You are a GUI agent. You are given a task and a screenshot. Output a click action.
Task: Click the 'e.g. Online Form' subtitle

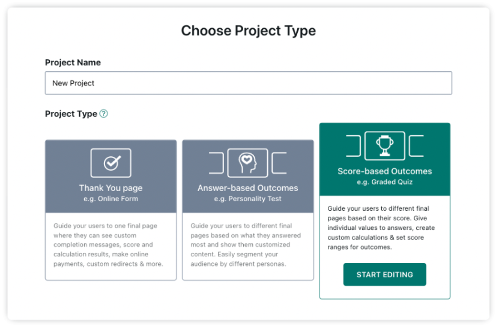coord(110,199)
